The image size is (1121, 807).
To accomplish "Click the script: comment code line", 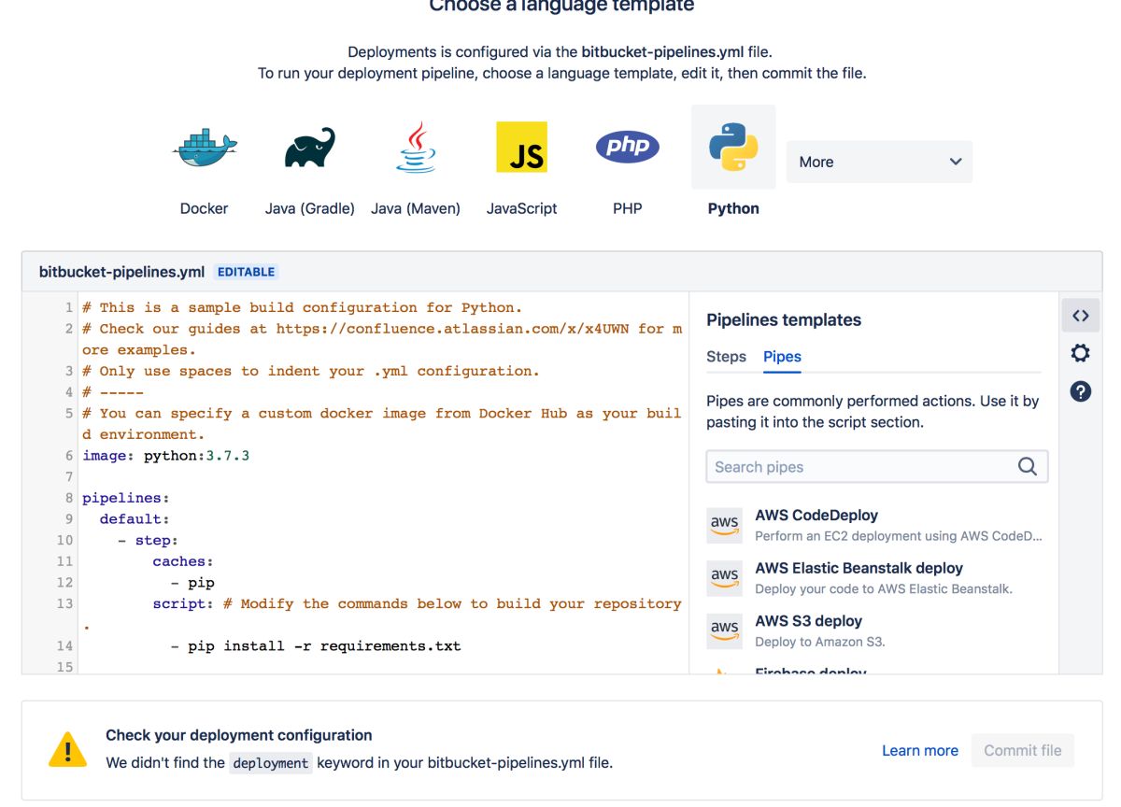I will [418, 603].
